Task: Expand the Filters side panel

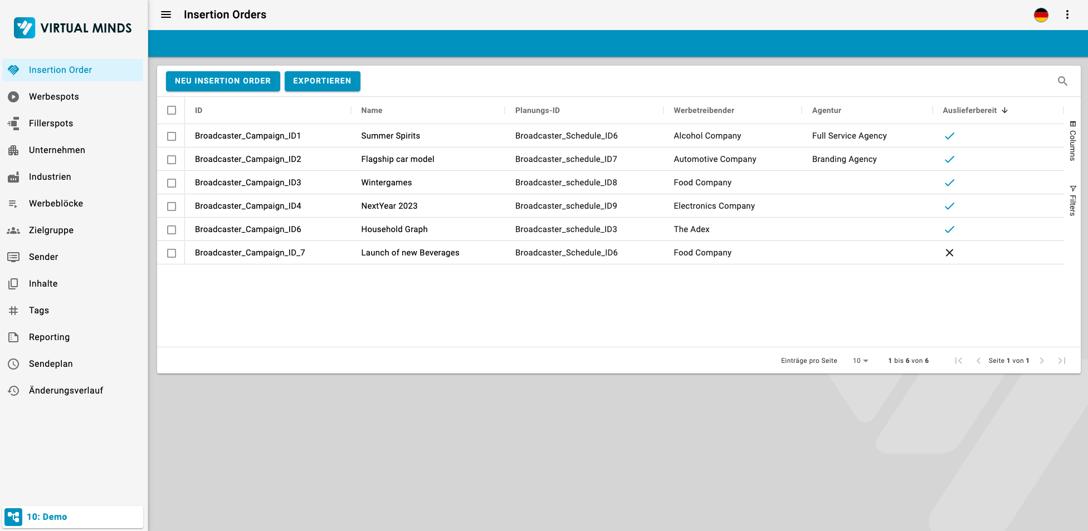Action: pos(1072,200)
